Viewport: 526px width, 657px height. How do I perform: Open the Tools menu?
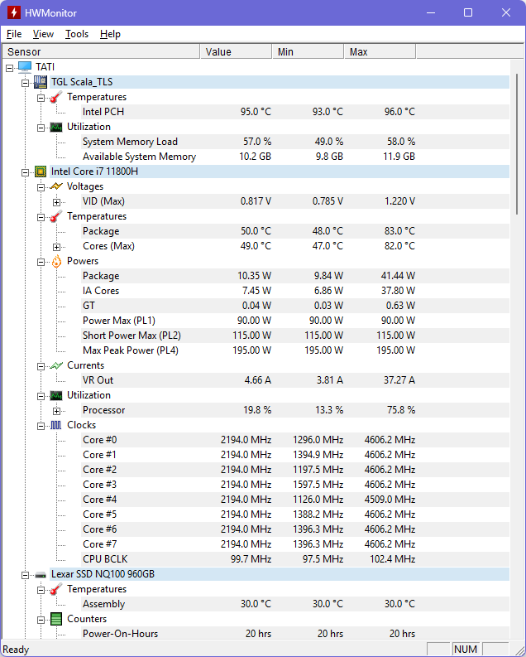pyautogui.click(x=77, y=34)
